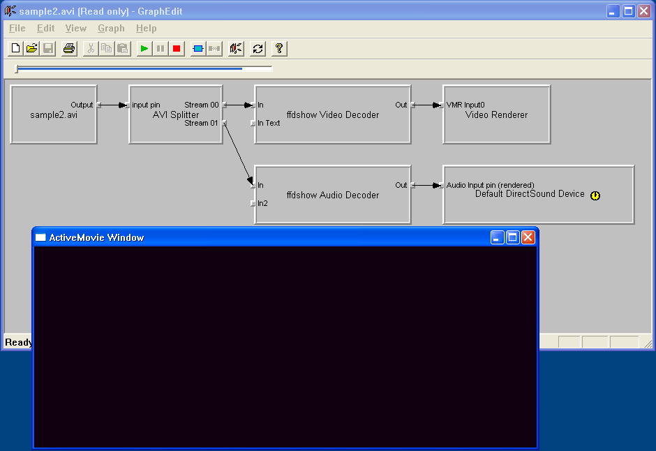Click the Insert Filter toolbar icon

[x=198, y=49]
